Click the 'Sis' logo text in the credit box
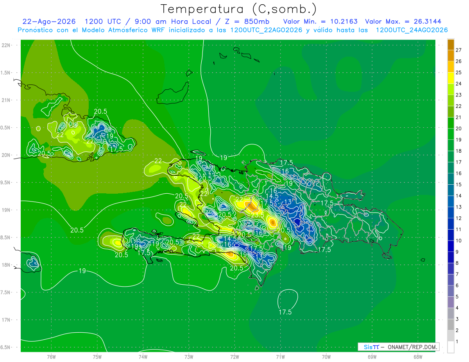Screen dimensions: 469x362 [x=368, y=347]
